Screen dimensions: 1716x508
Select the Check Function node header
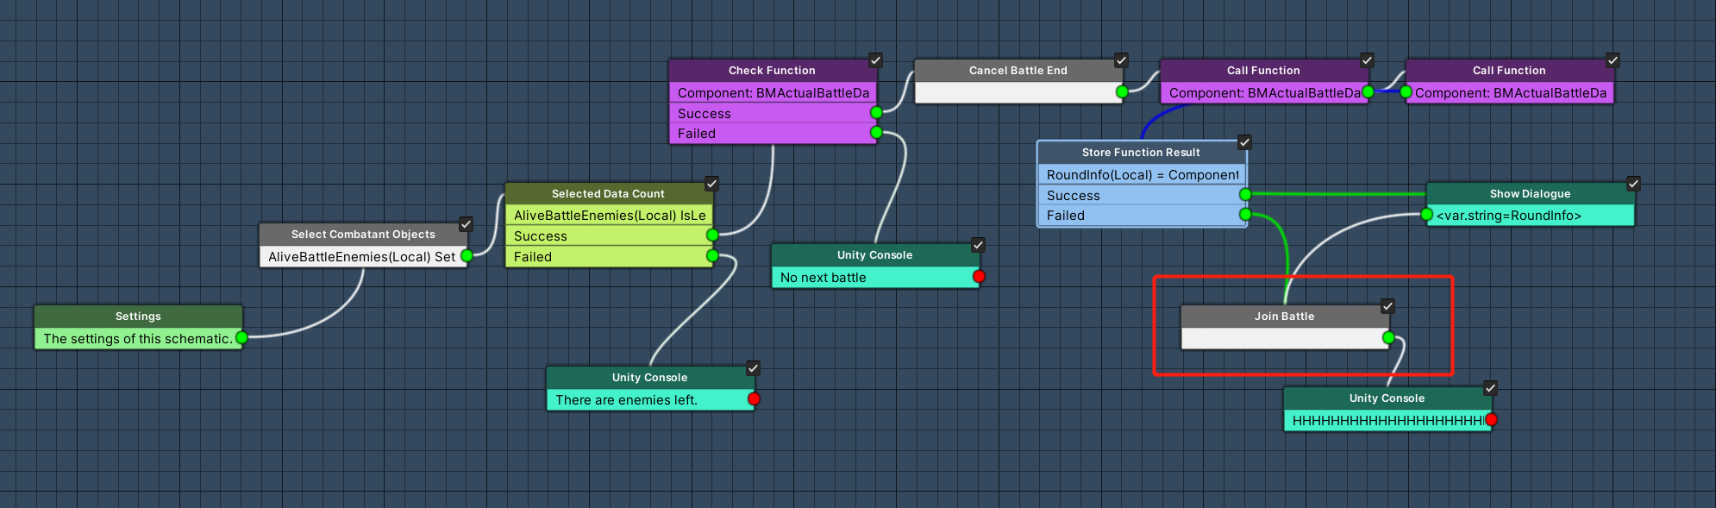pos(772,71)
